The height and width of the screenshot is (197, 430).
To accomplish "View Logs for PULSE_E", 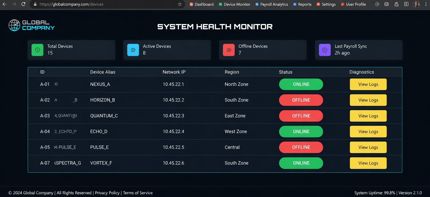I will tap(368, 147).
